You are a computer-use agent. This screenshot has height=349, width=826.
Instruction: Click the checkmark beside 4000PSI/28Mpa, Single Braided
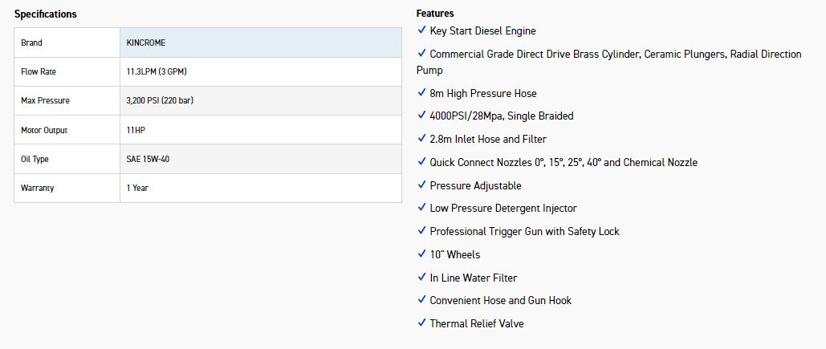tap(421, 116)
